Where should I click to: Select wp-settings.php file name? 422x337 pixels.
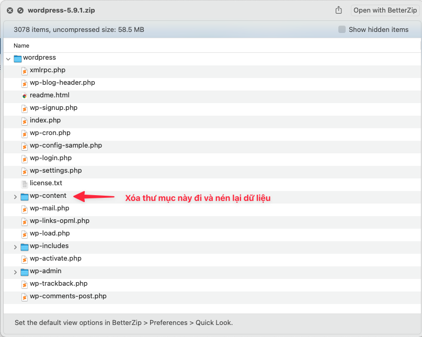(x=56, y=171)
